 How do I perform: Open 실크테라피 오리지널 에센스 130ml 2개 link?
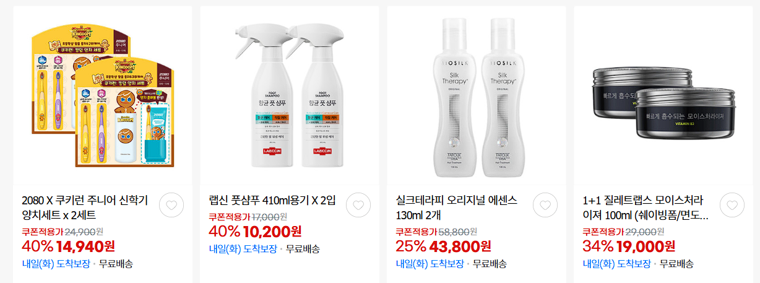click(x=457, y=208)
